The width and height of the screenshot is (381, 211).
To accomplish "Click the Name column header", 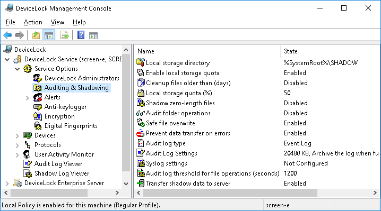I will [207, 51].
